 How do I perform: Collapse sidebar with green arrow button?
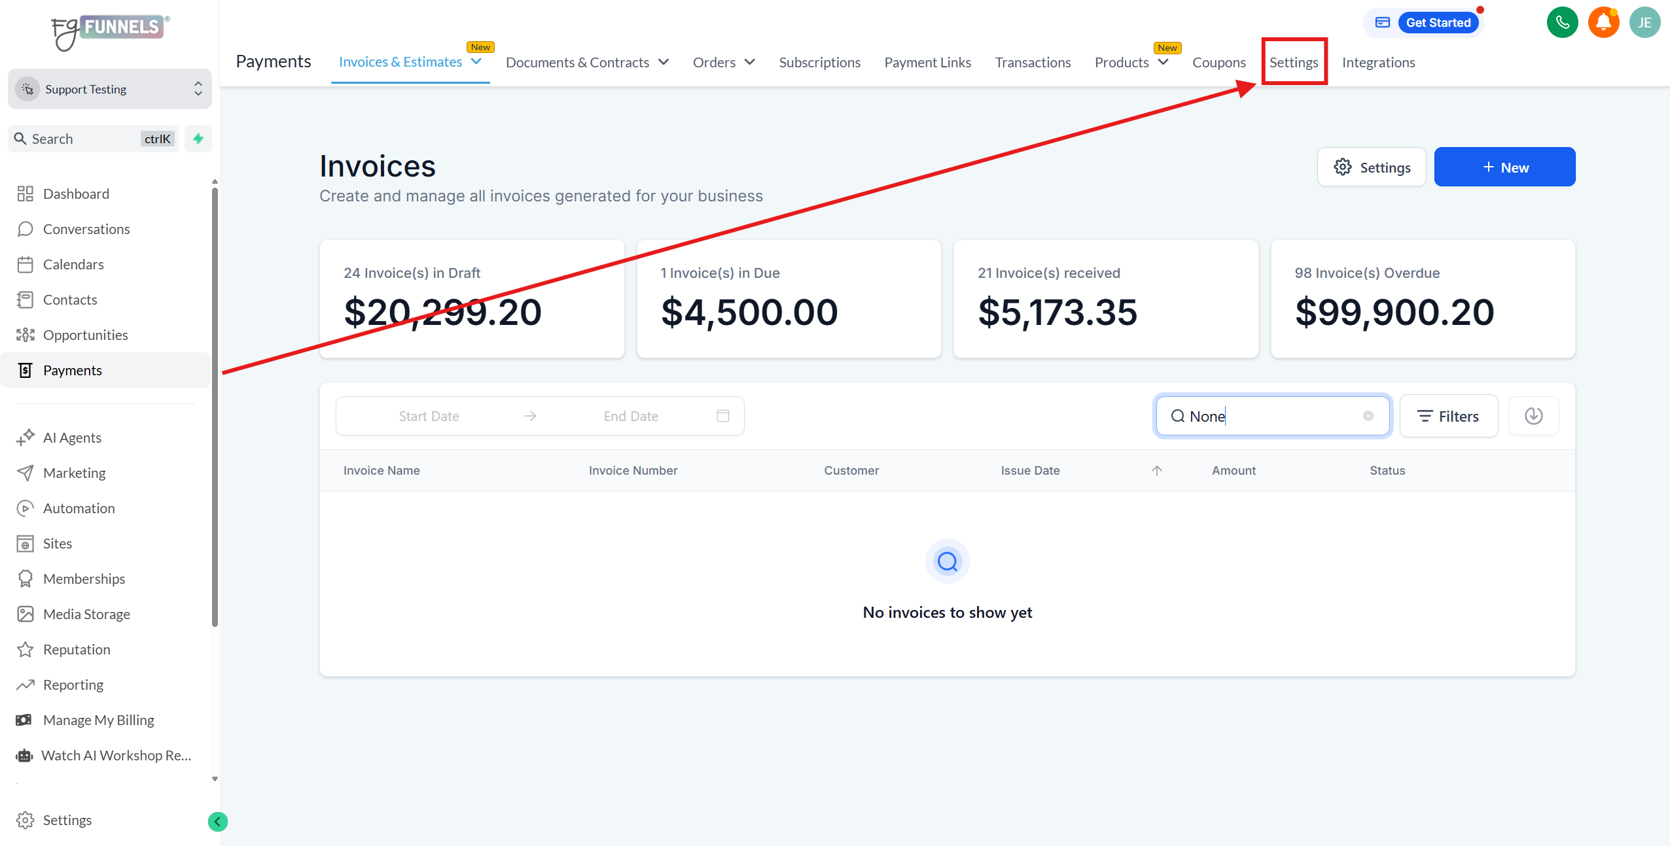pyautogui.click(x=217, y=821)
